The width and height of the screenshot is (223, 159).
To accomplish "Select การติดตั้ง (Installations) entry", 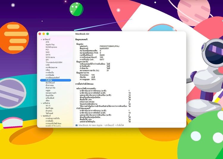I will [x=49, y=121].
